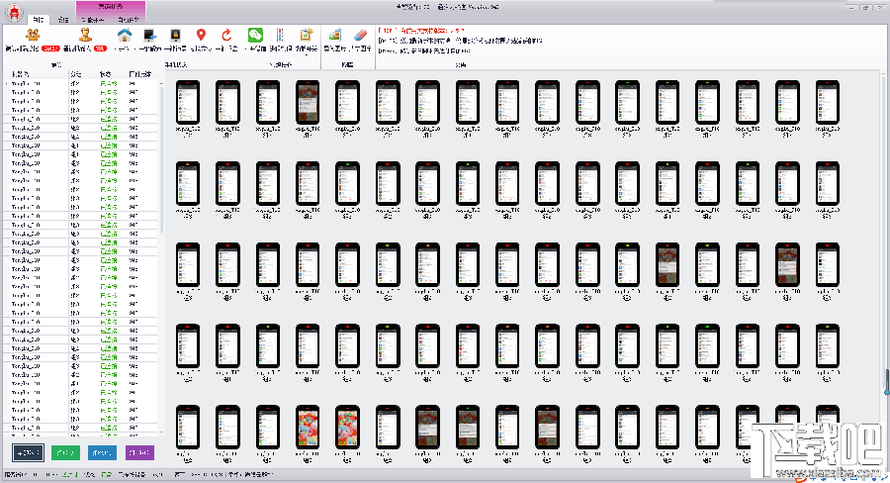Click the group of people toolbar icon
890x483 pixels.
coord(33,36)
